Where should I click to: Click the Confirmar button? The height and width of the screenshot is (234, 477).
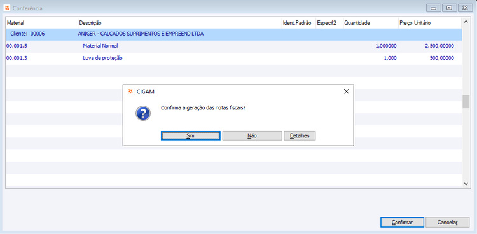[402, 223]
